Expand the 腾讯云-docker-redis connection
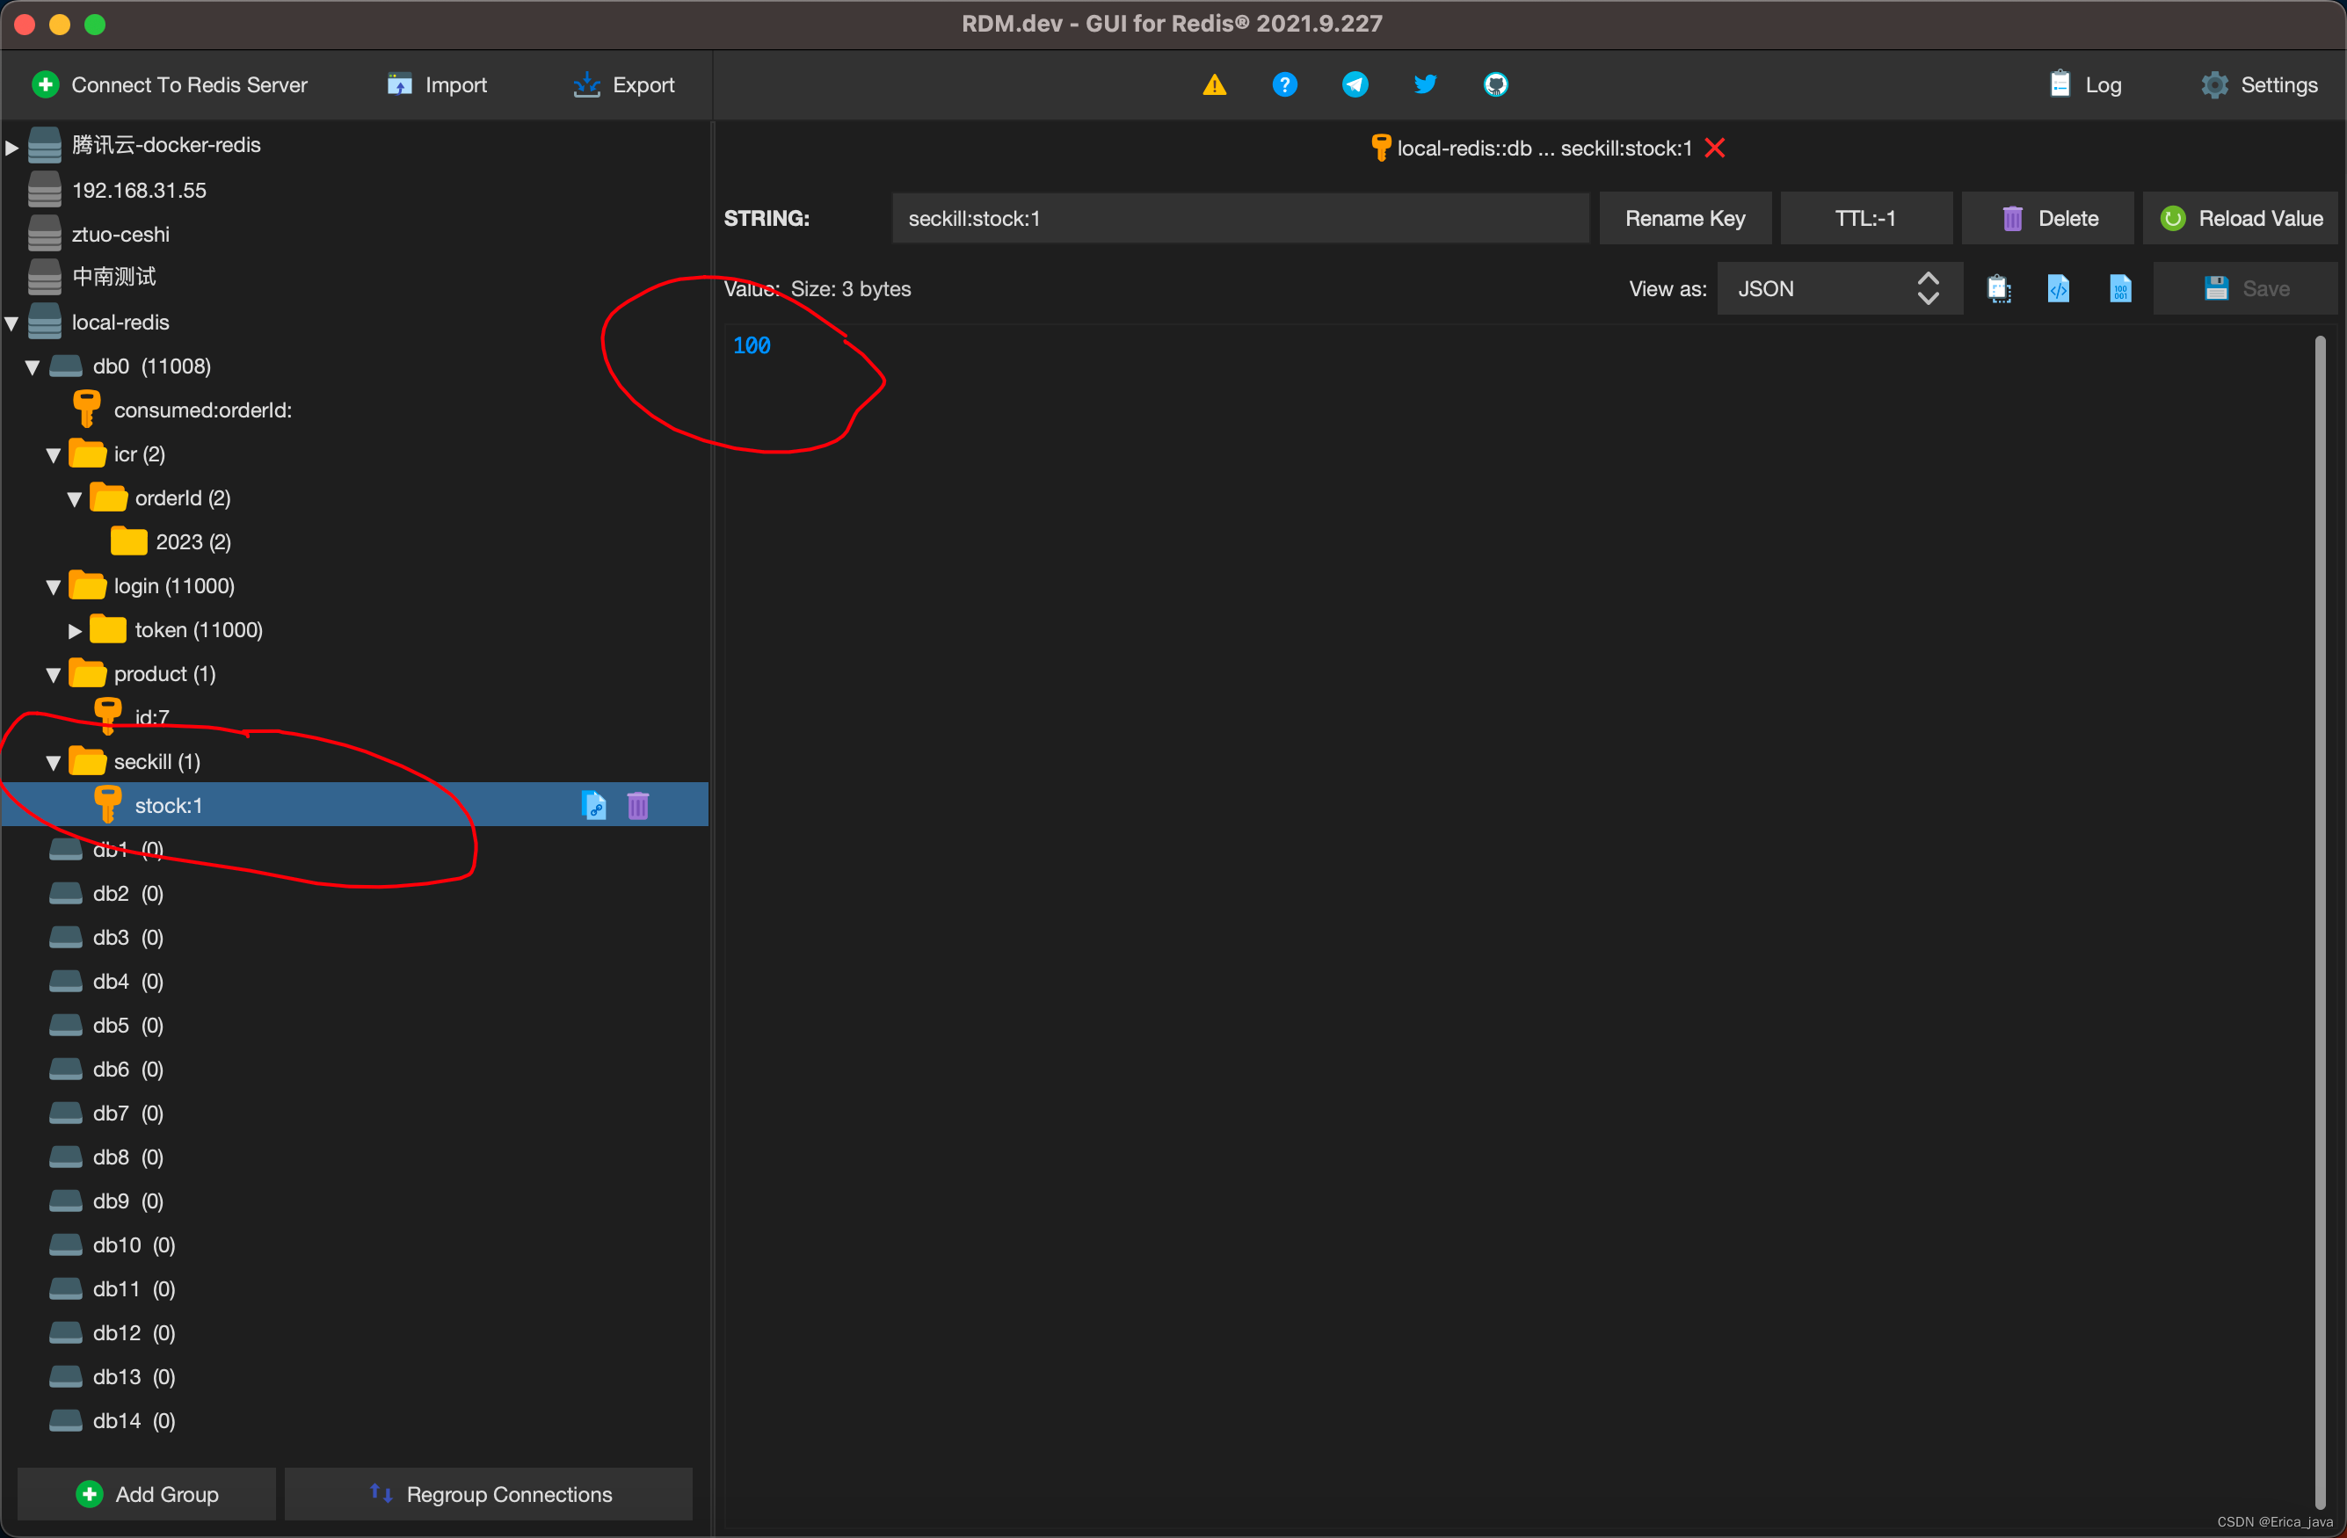Viewport: 2347px width, 1538px height. tap(11, 146)
